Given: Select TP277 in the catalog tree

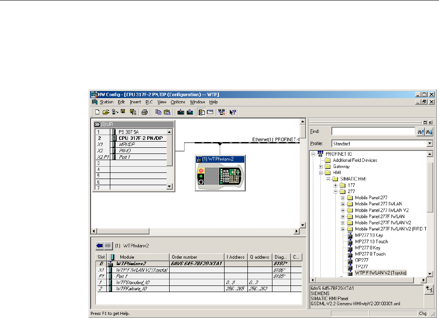Looking at the screenshot, I should [361, 267].
